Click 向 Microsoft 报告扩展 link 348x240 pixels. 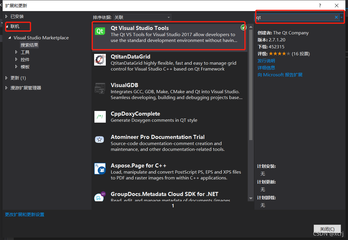click(x=280, y=75)
